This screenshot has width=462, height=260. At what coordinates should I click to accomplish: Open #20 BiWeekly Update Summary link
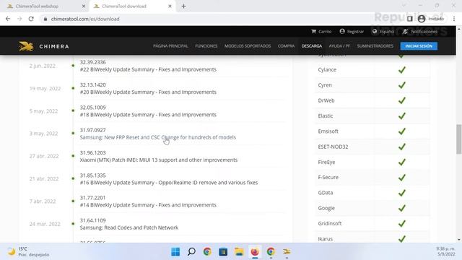pyautogui.click(x=148, y=92)
